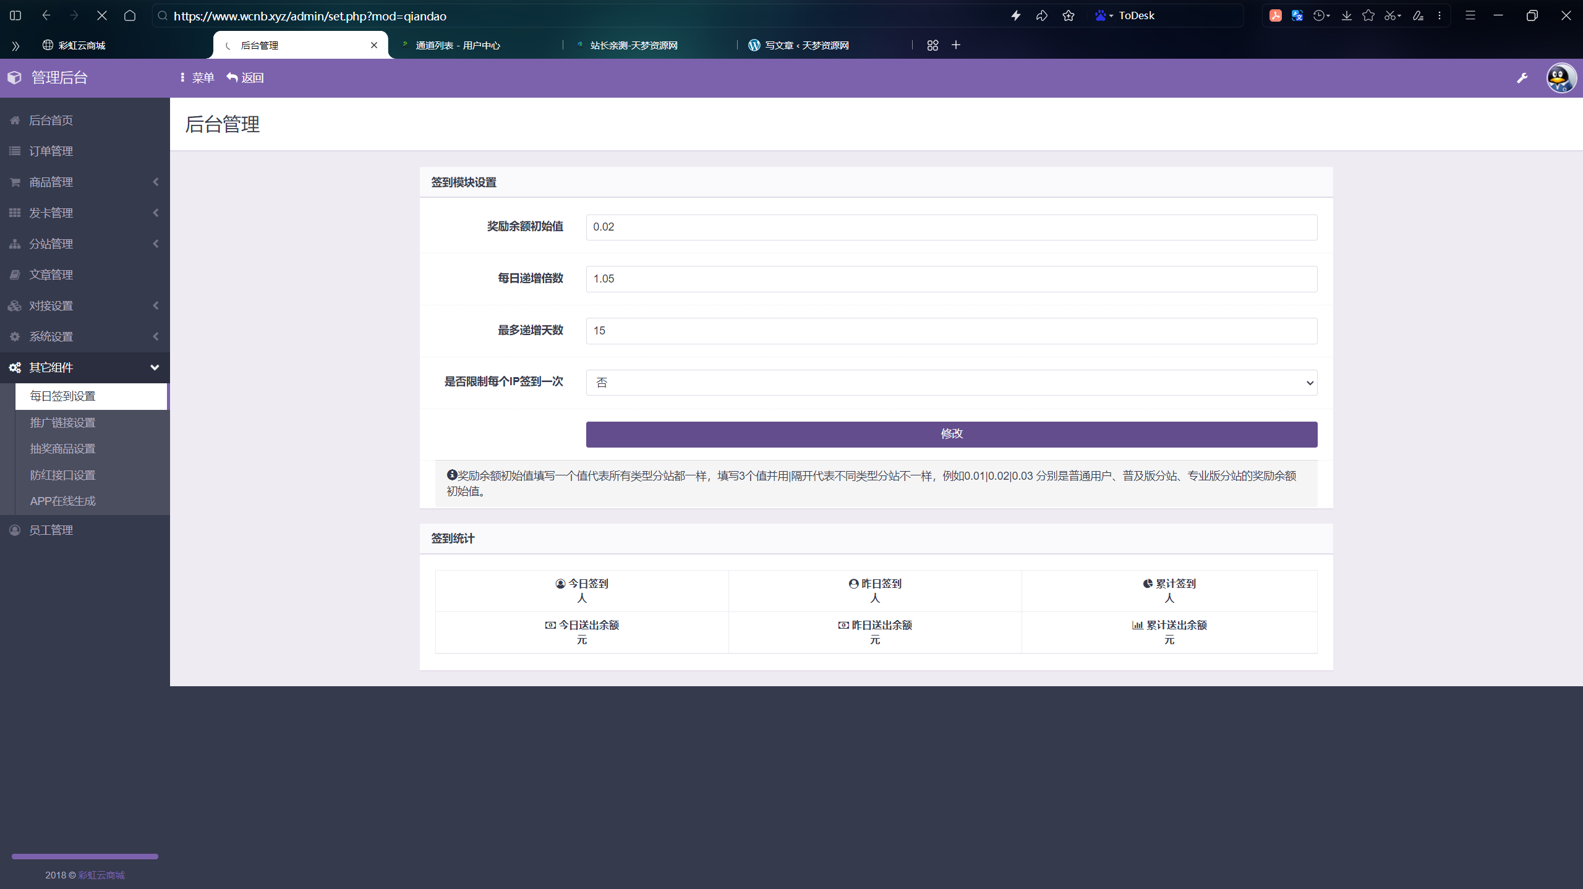
Task: Open the penguin avatar user menu
Action: pos(1561,78)
